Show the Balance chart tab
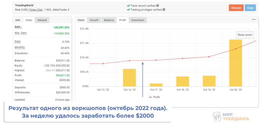Screen dimensions: 270x125 [x=109, y=20]
